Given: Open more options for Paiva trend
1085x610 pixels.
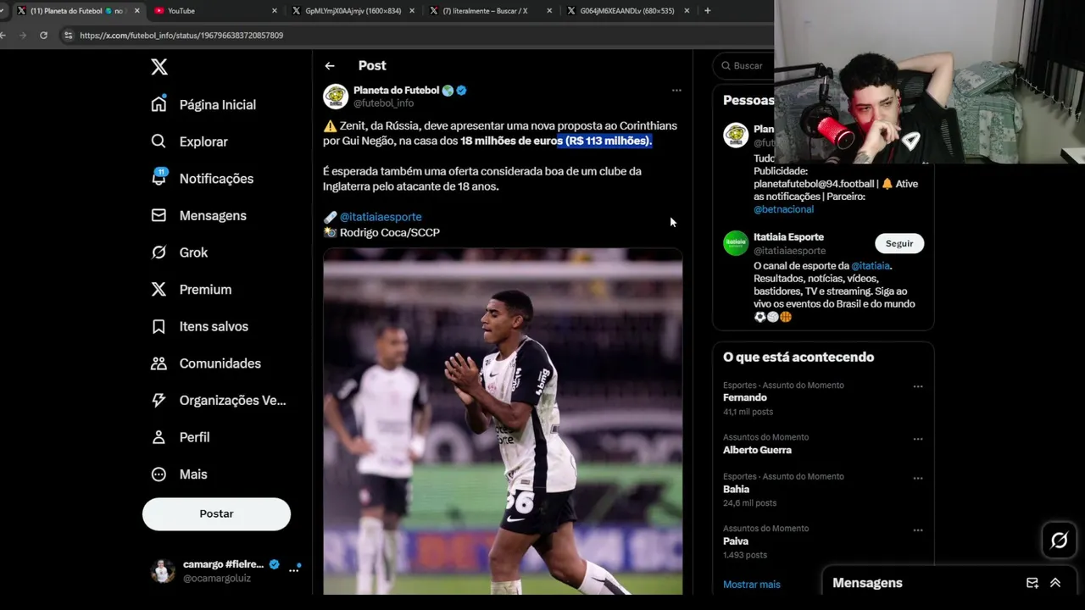Looking at the screenshot, I should [x=918, y=530].
